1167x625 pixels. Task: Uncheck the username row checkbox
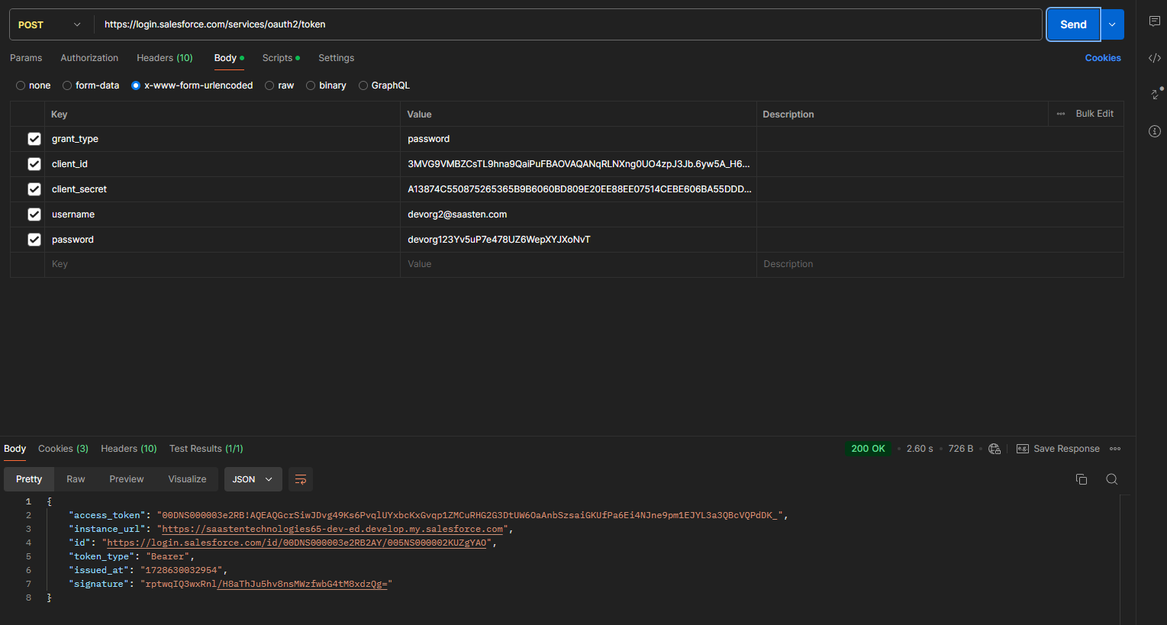coord(34,214)
